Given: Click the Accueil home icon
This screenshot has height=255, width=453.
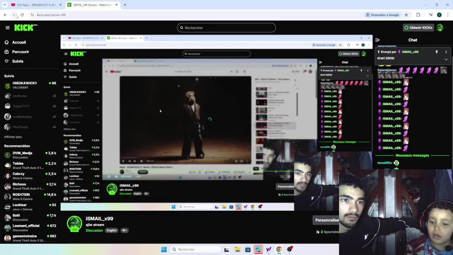Looking at the screenshot, I should pyautogui.click(x=7, y=42).
